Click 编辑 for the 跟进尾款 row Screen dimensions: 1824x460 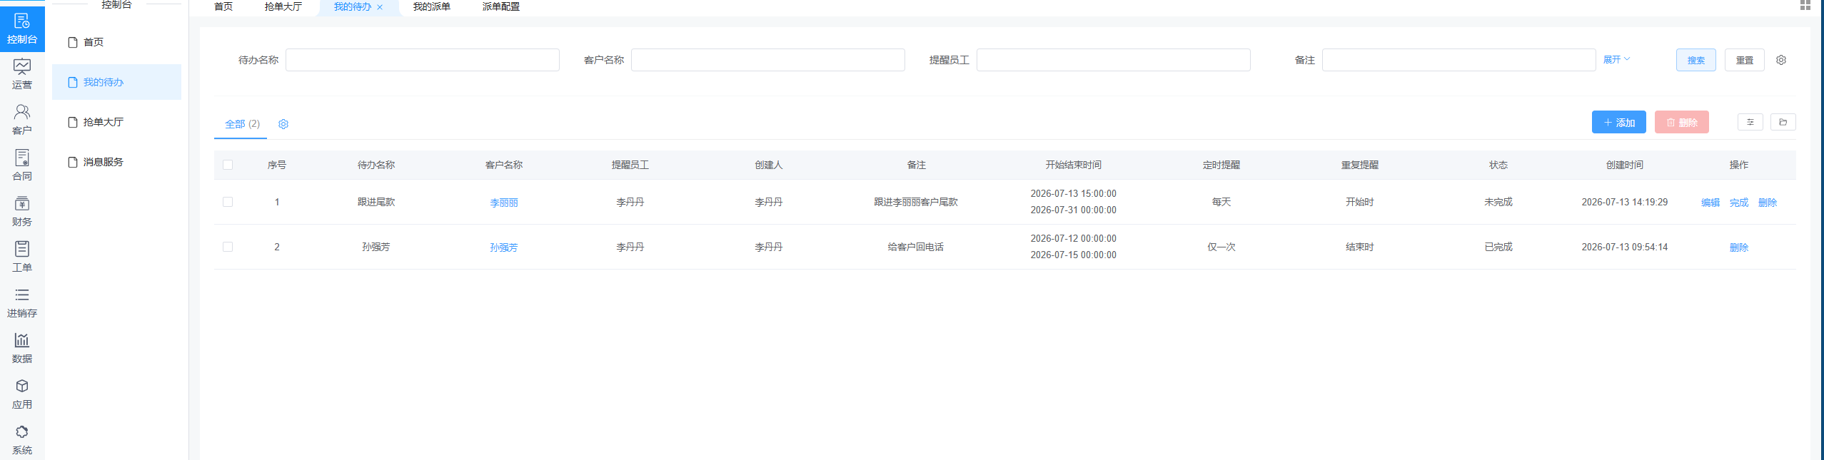pyautogui.click(x=1710, y=203)
